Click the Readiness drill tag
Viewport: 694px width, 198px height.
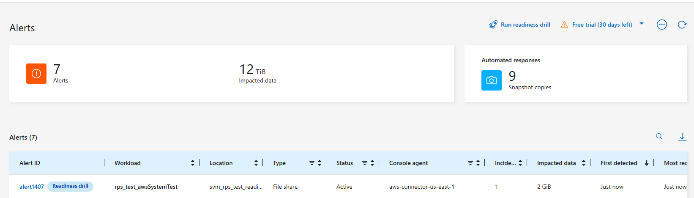(70, 186)
